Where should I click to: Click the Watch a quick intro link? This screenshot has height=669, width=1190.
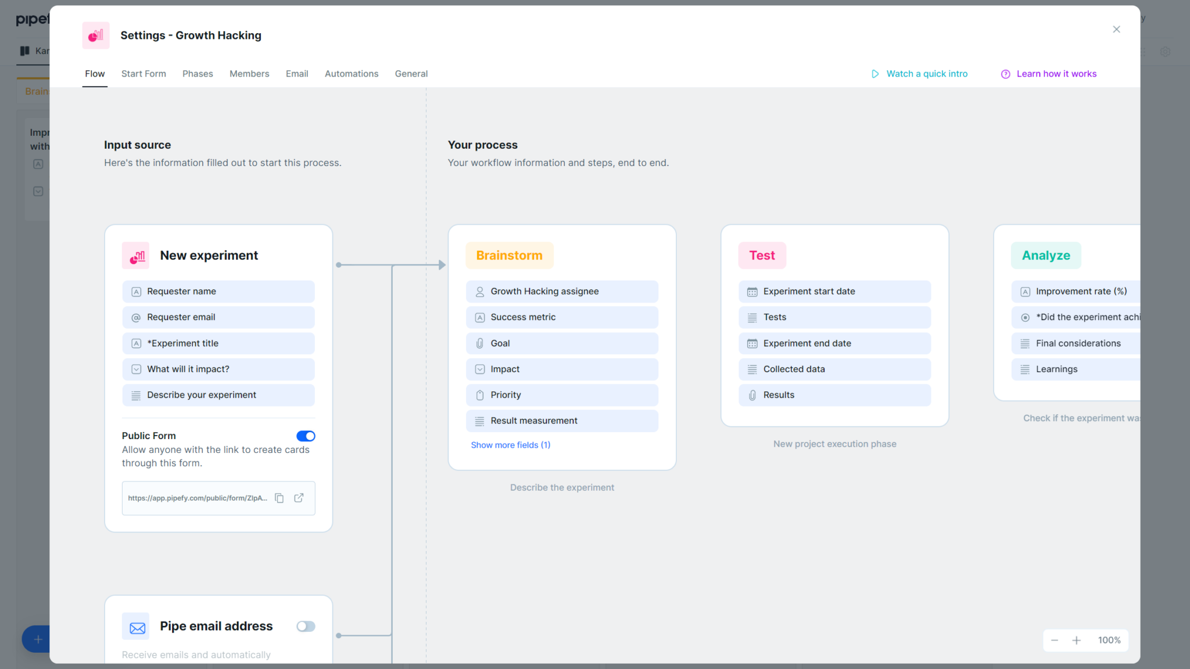tap(927, 74)
